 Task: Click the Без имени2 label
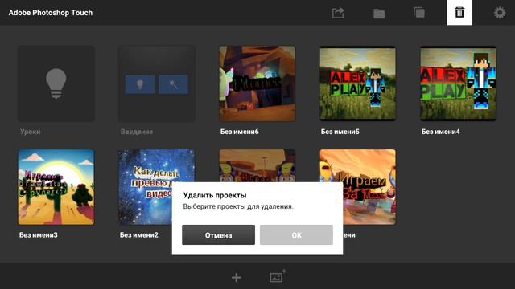coord(139,235)
